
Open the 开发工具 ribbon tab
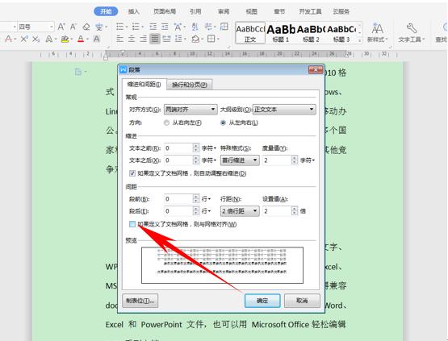[x=310, y=11]
